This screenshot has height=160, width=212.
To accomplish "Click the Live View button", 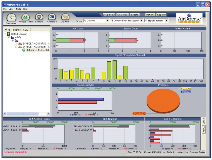I will pos(122,15).
